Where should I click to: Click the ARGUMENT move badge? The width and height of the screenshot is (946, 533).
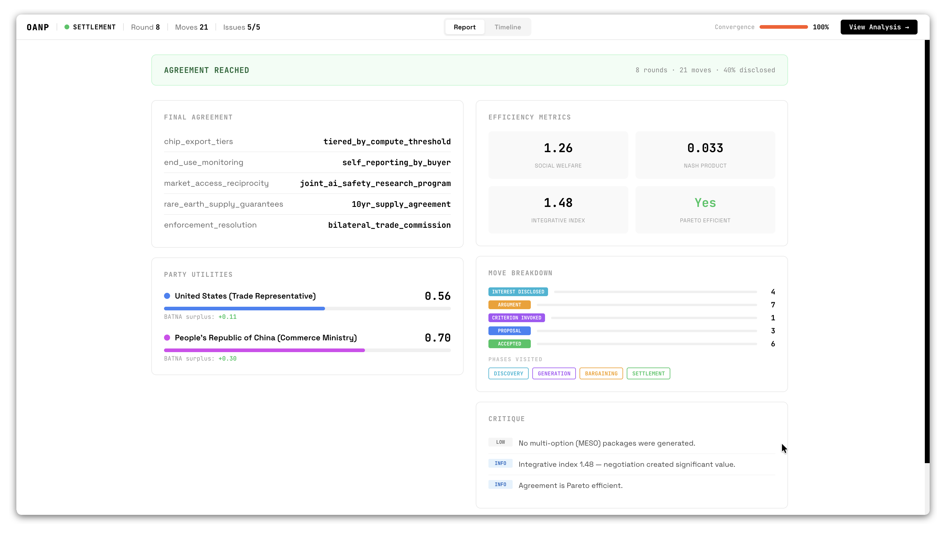[x=509, y=305]
